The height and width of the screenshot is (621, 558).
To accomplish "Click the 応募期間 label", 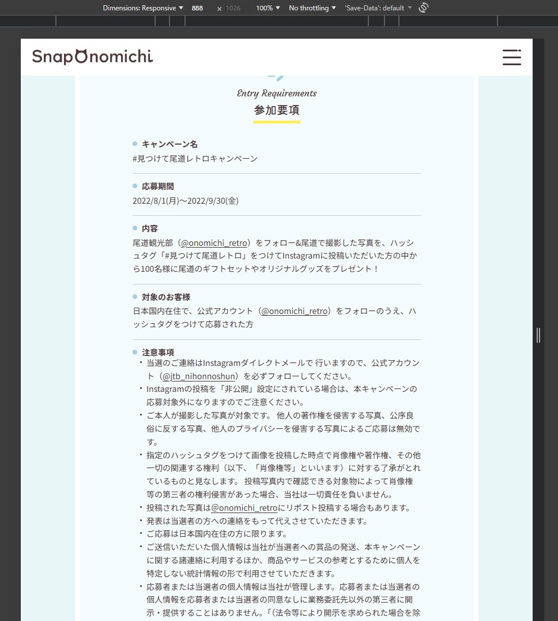I will coord(158,186).
